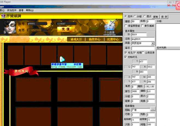The image size is (180, 126).
Task: Open the 添加控件 menu
Action: tap(11, 10)
